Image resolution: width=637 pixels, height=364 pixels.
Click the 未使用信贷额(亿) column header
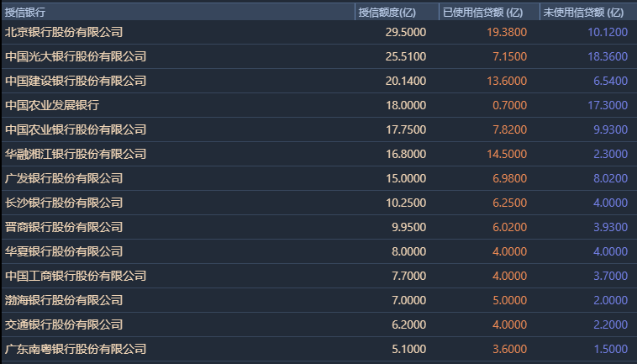[583, 13]
